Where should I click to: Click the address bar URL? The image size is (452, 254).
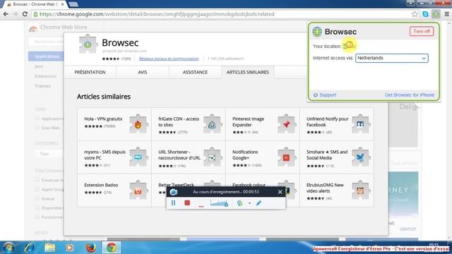coord(157,14)
